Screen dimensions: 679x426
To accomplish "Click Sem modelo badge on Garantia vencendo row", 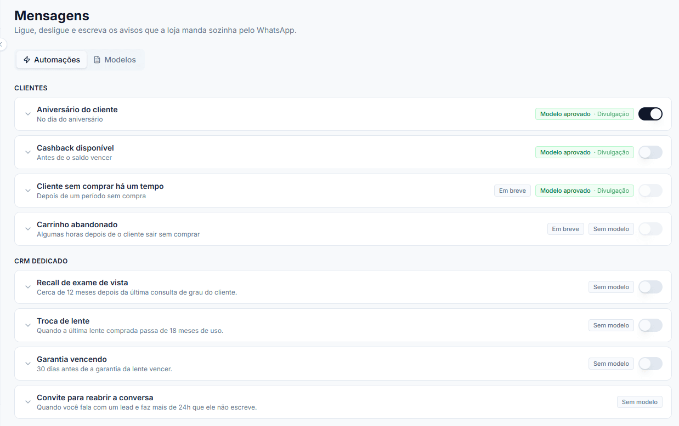I will coord(611,364).
